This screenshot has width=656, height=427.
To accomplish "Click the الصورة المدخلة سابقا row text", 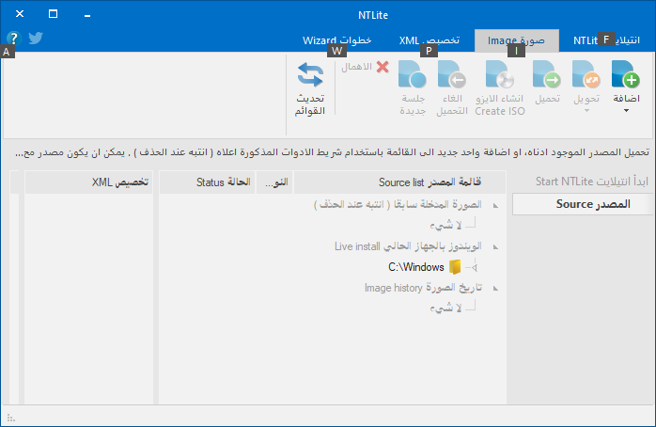I will (398, 204).
